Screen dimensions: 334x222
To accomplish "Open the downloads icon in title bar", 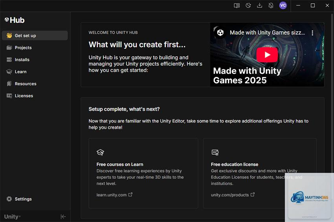I will (x=259, y=6).
